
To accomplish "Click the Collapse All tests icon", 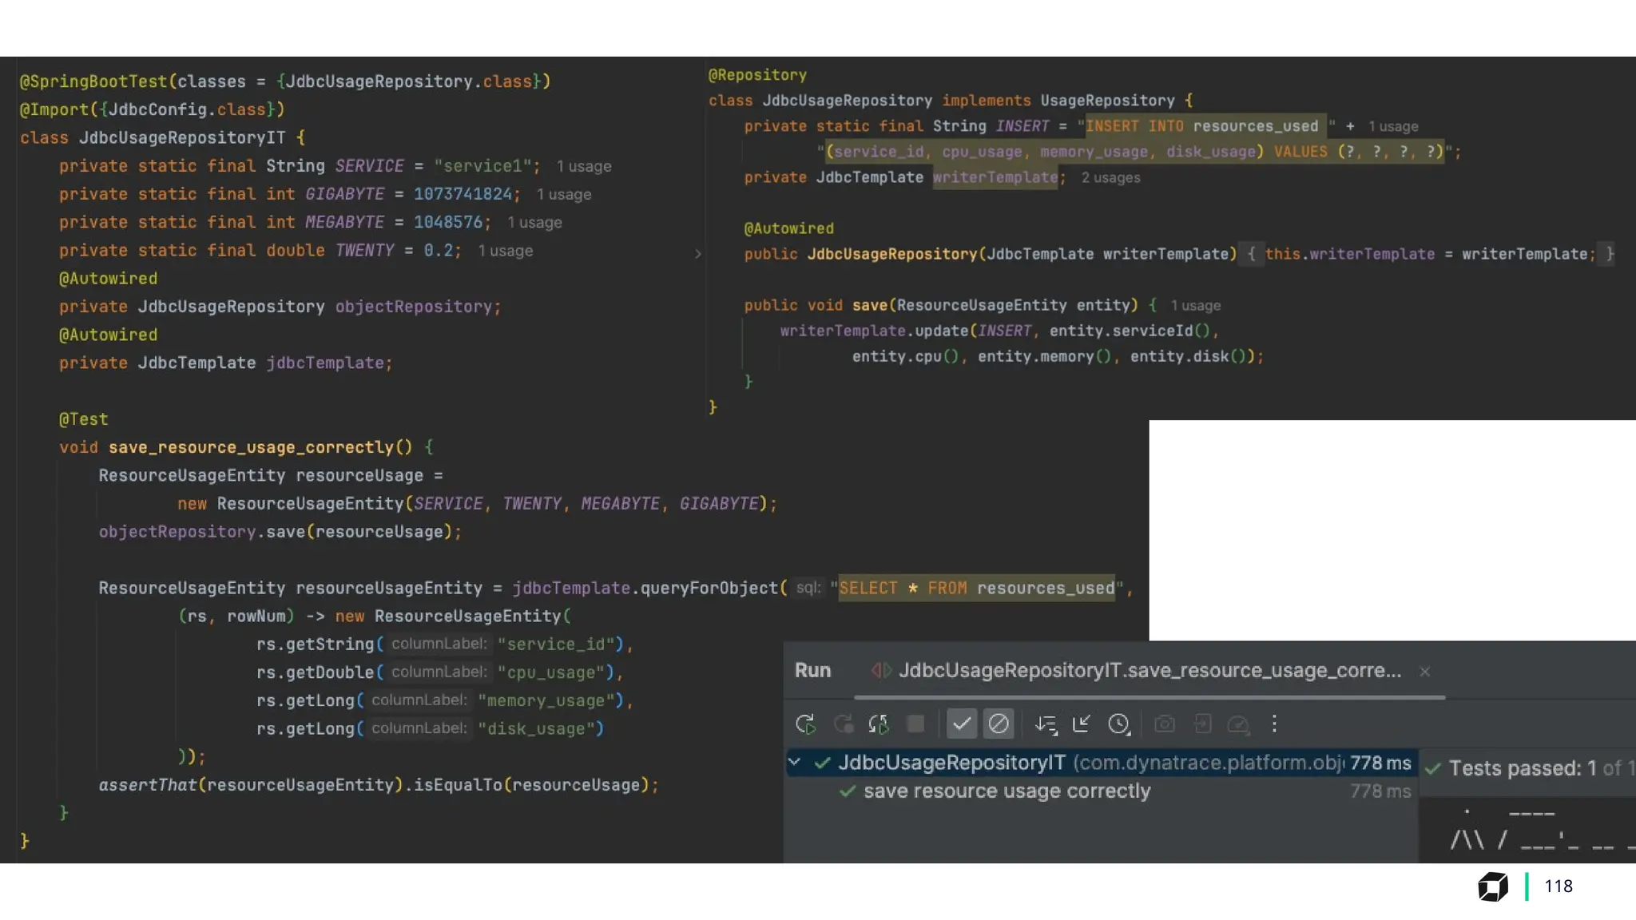I will pyautogui.click(x=1082, y=724).
